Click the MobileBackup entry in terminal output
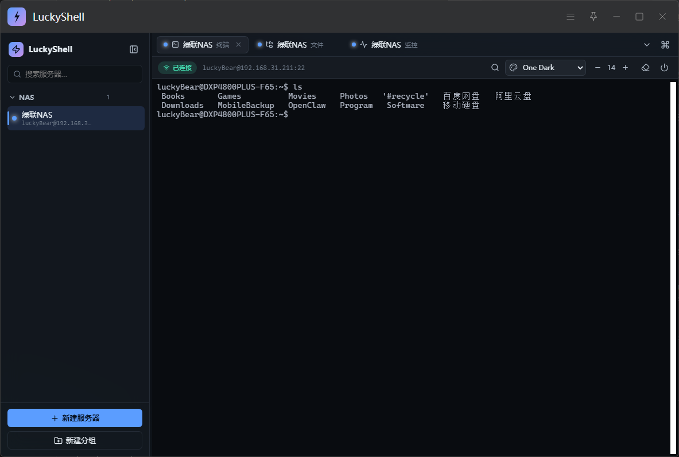Viewport: 679px width, 457px height. point(246,105)
